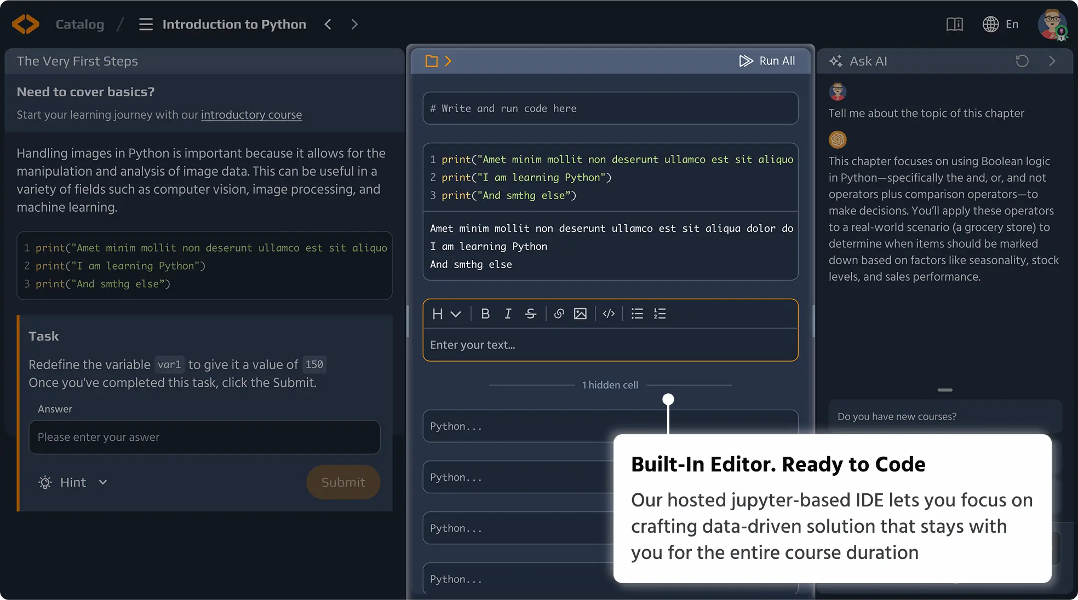Go to Catalog in breadcrumb
Screen dimensions: 1078x600
[x=79, y=24]
